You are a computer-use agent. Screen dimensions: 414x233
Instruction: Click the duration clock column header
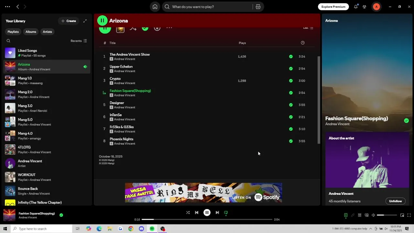pyautogui.click(x=303, y=43)
